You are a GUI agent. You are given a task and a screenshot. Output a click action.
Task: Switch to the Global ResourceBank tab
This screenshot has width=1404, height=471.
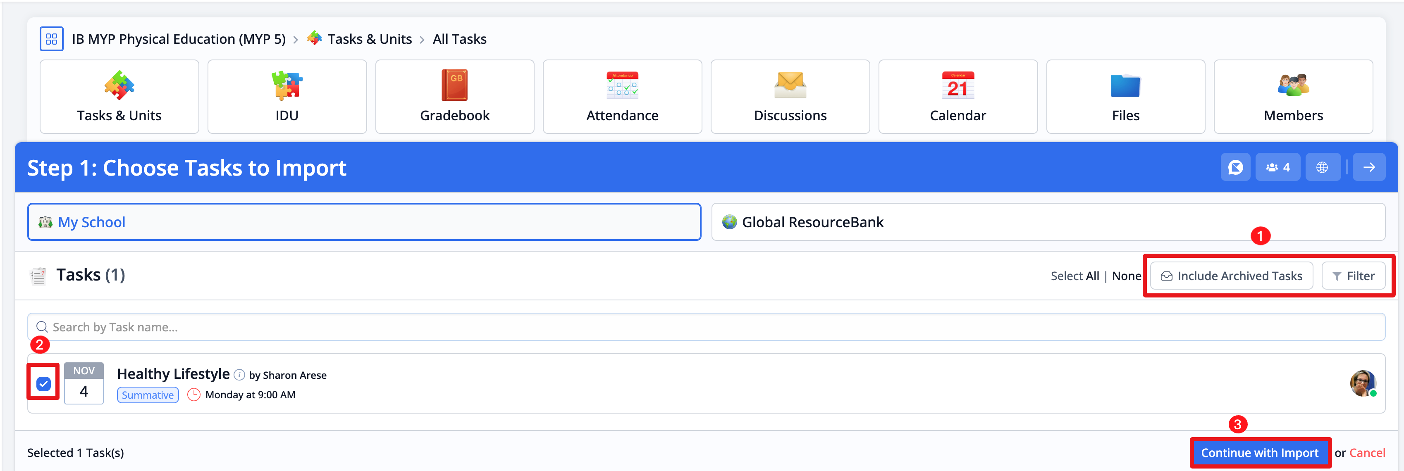1048,222
